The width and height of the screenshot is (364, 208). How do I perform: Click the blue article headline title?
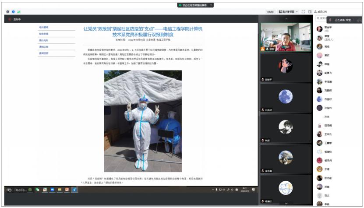pyautogui.click(x=143, y=32)
